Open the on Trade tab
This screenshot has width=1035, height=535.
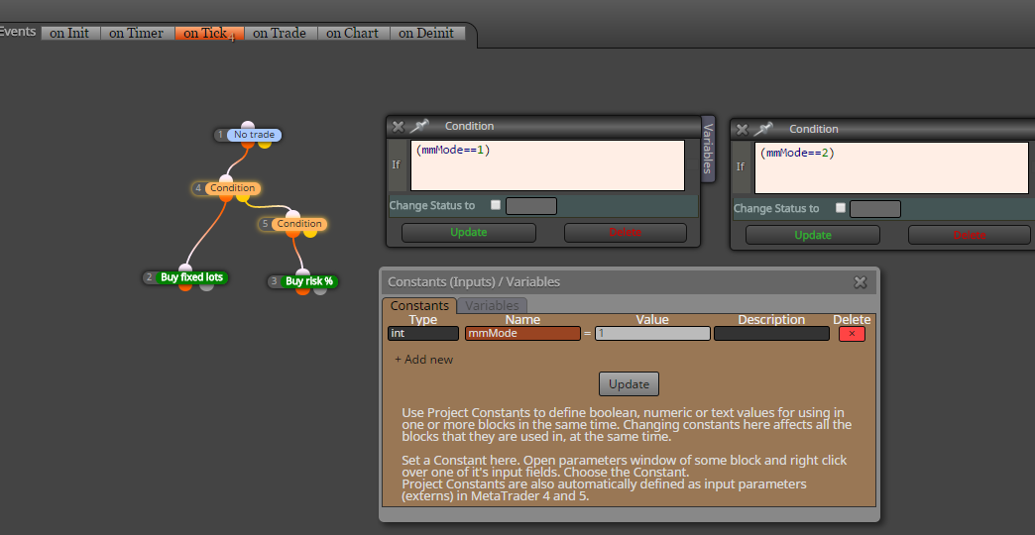(280, 33)
